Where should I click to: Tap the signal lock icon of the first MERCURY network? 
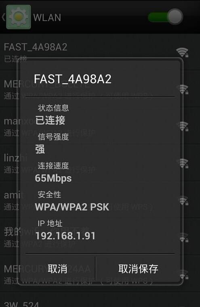pos(183,90)
